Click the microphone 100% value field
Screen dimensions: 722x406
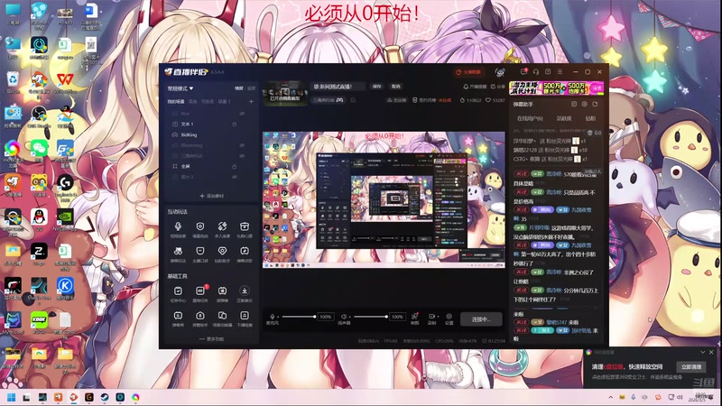tap(326, 317)
